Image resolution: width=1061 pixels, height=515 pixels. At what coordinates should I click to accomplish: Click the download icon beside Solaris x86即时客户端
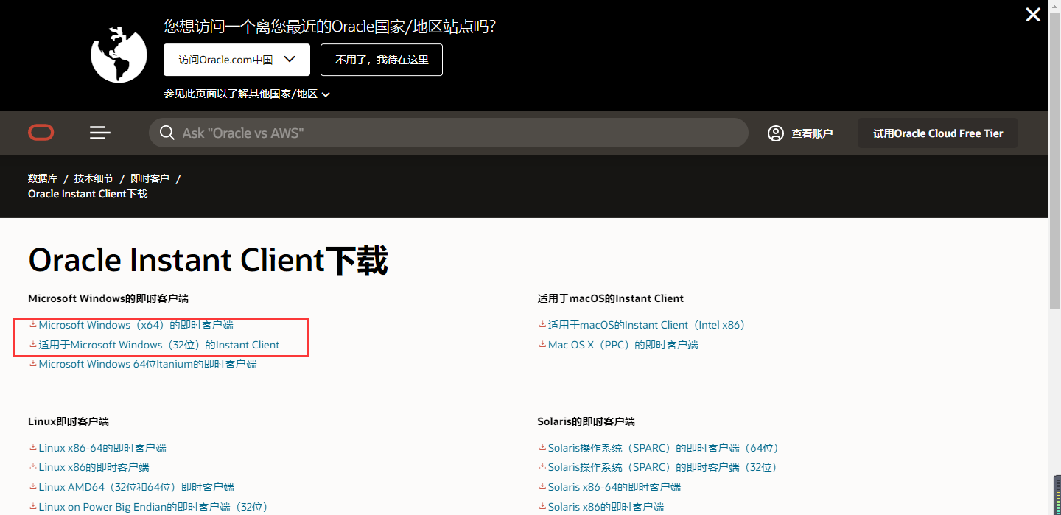pyautogui.click(x=542, y=506)
